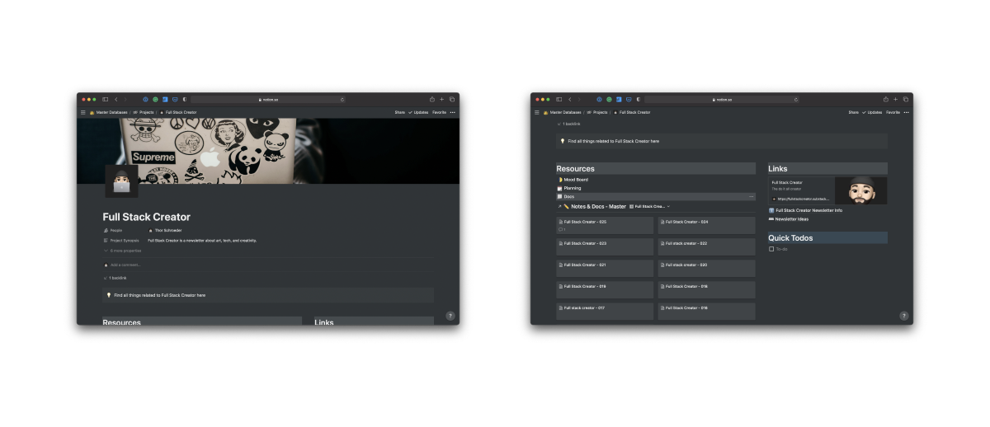Image resolution: width=990 pixels, height=427 pixels.
Task: Go back in the right Safari window
Action: tap(570, 99)
